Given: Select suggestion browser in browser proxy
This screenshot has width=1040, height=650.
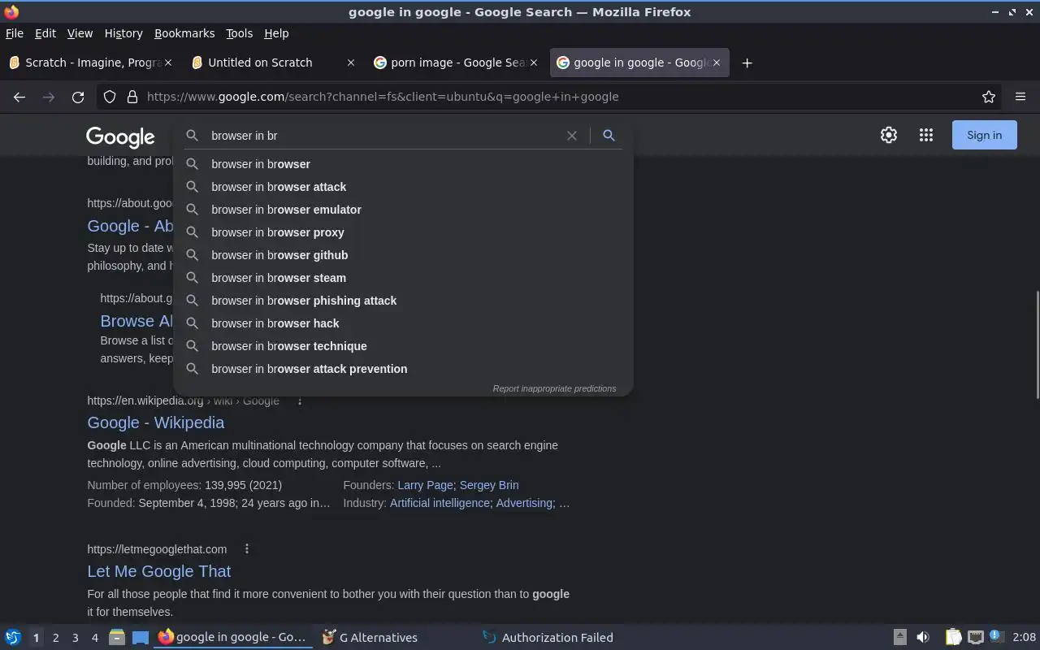Looking at the screenshot, I should (x=403, y=232).
